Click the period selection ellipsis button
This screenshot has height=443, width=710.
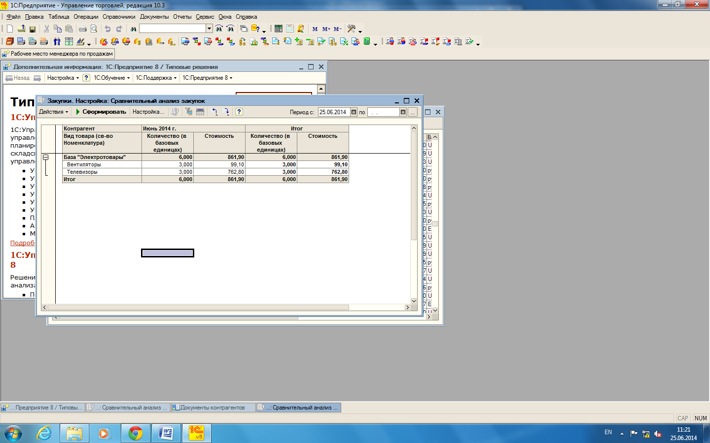click(413, 112)
